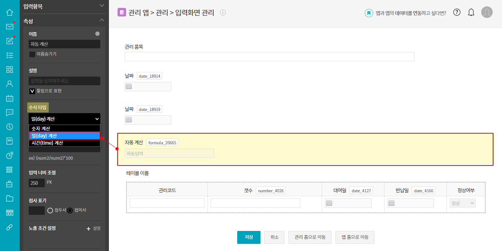Open the Mail icon in the sidebar
Viewport: 502px width, 251px height.
coord(10,26)
